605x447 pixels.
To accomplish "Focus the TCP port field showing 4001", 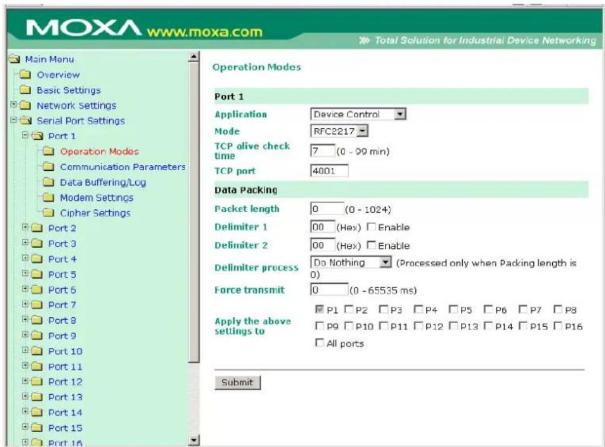I will point(329,171).
